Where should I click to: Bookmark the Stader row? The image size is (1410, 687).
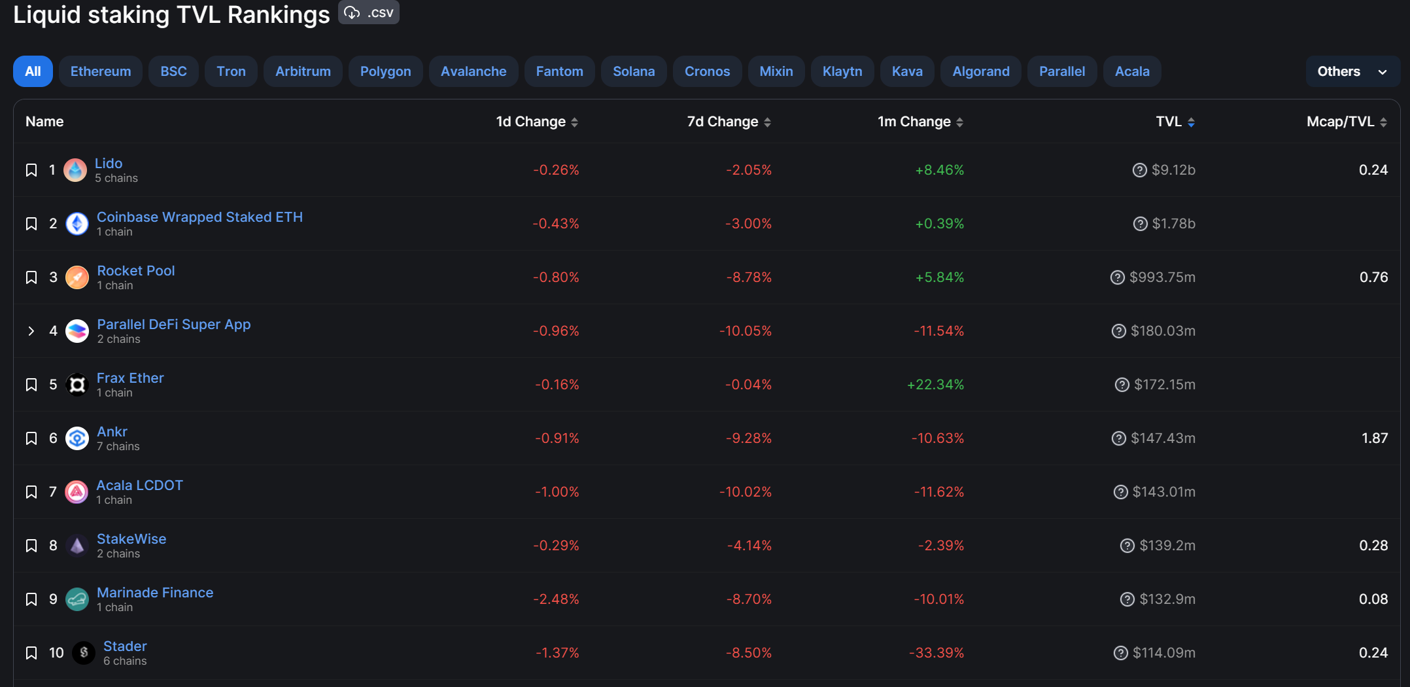(x=31, y=653)
